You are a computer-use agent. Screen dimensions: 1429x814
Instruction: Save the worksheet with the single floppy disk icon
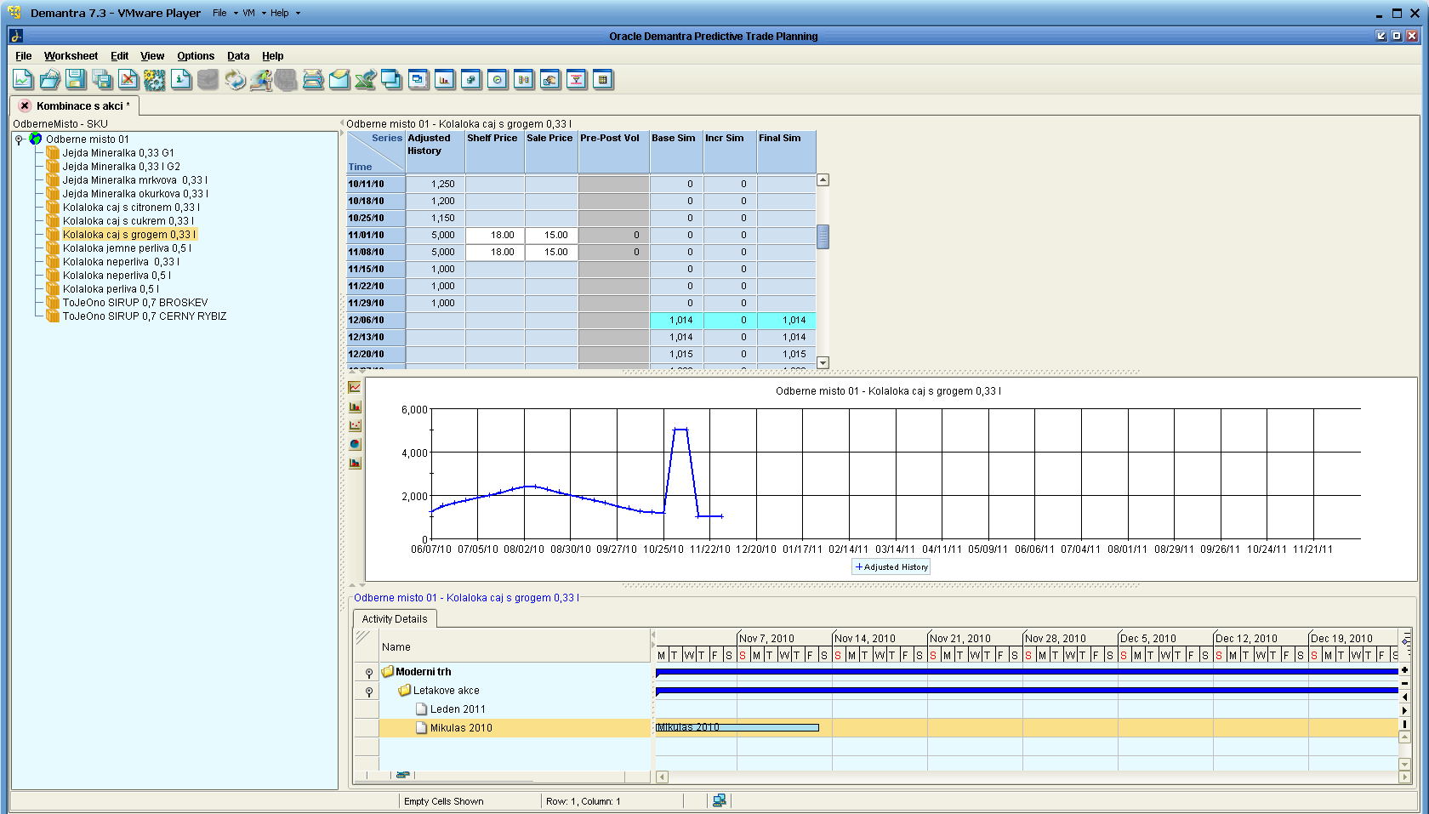coord(76,80)
